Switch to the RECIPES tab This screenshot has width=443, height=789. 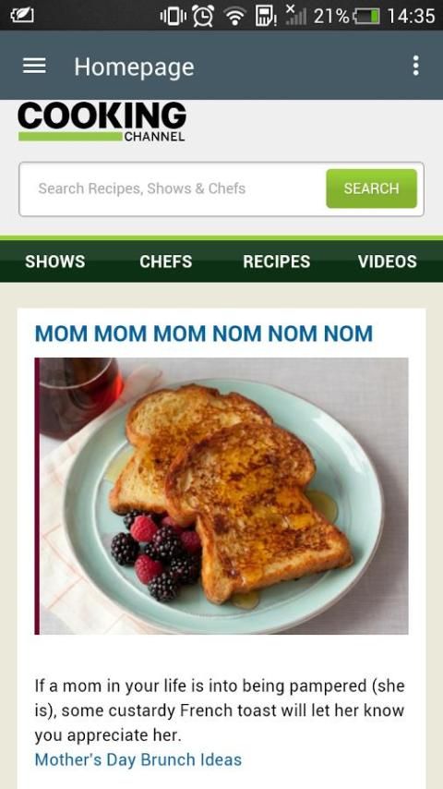click(277, 261)
